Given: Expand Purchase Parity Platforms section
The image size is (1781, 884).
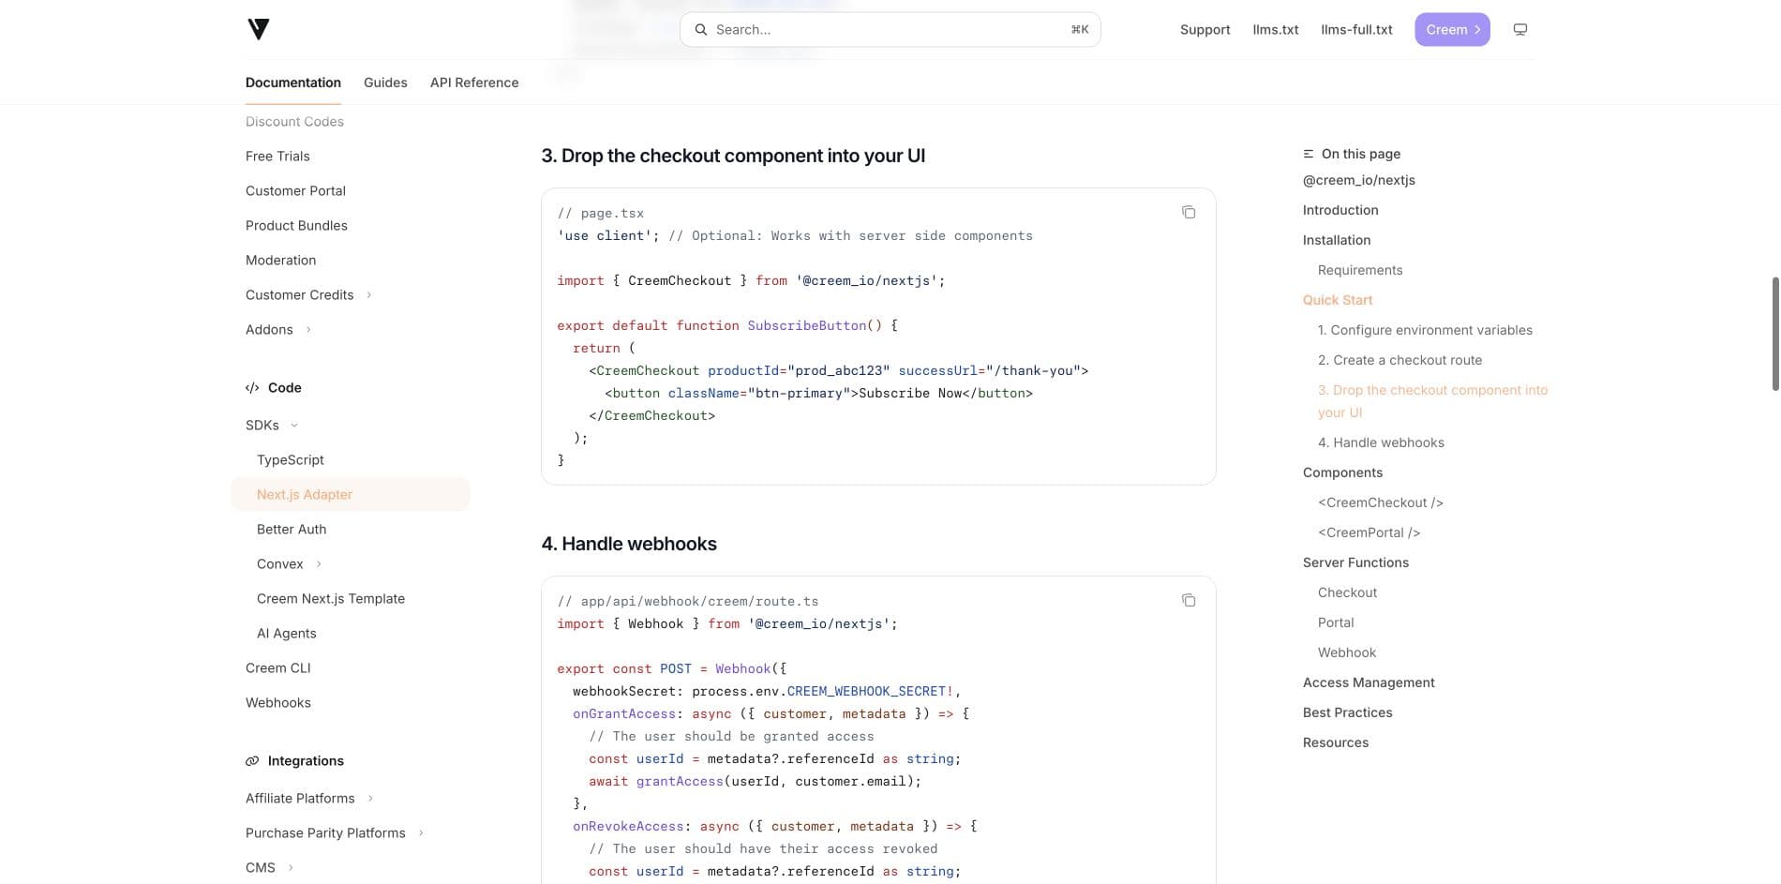Looking at the screenshot, I should click(x=421, y=833).
